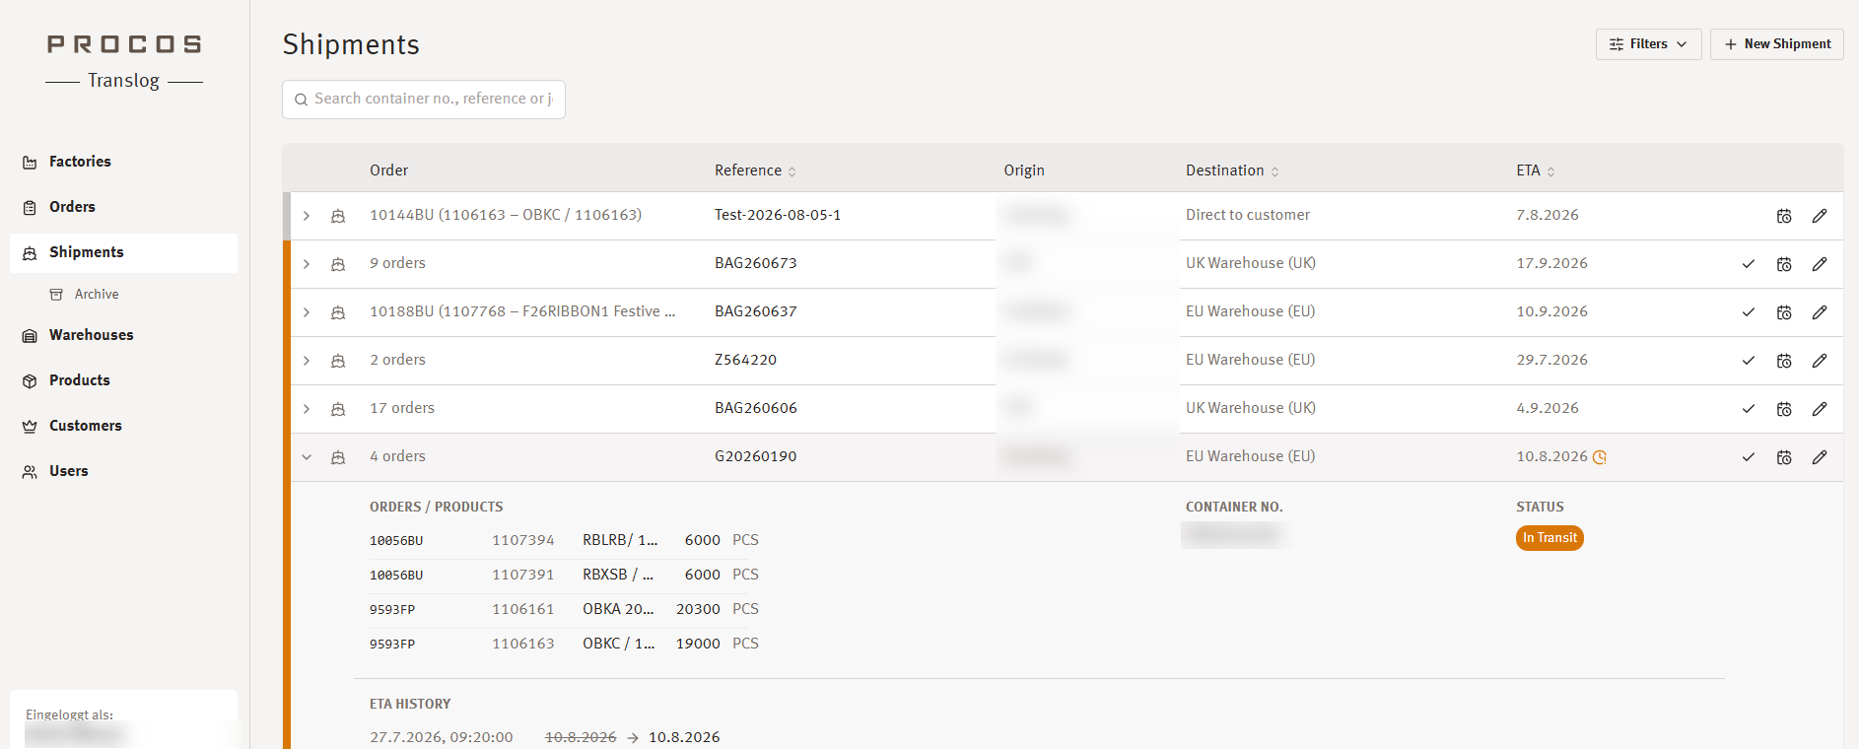
Task: Click the ETA changed clock icon on 10.8.2026
Action: pyautogui.click(x=1600, y=457)
